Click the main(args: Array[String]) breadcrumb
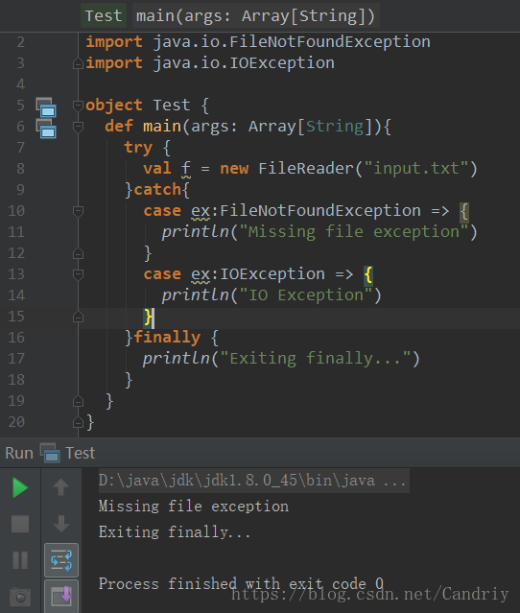The height and width of the screenshot is (613, 520). [x=256, y=16]
